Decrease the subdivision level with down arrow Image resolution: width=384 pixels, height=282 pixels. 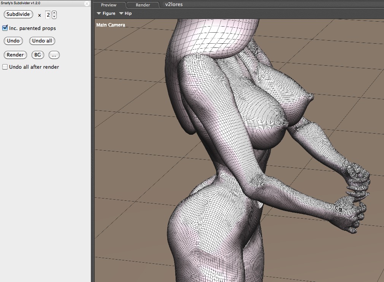click(54, 17)
